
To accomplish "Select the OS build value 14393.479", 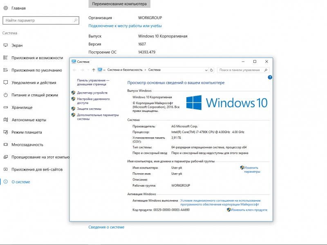I will [x=147, y=52].
